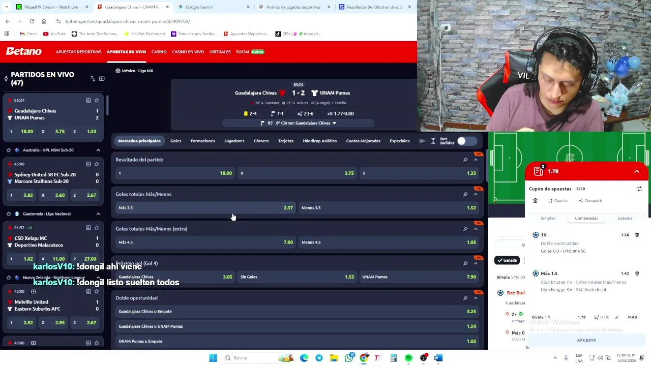Open the Goles market tab
Screen dimensions: 651x366
[175, 141]
